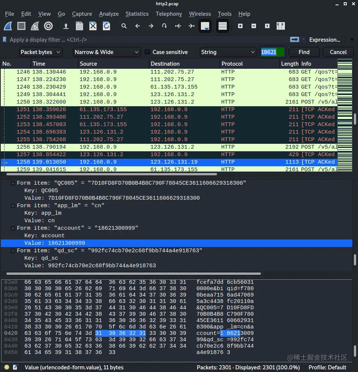Open capture options gear icon
Image resolution: width=358 pixels, height=372 pixels.
48,26
